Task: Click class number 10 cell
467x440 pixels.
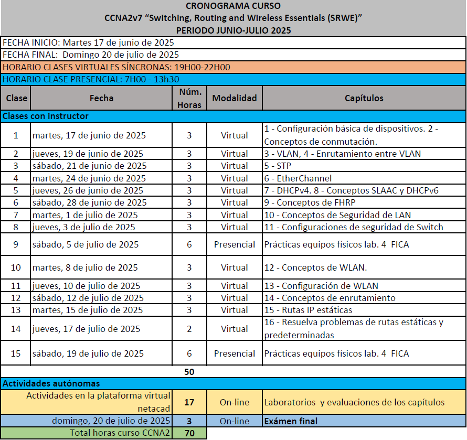Action: click(x=16, y=267)
